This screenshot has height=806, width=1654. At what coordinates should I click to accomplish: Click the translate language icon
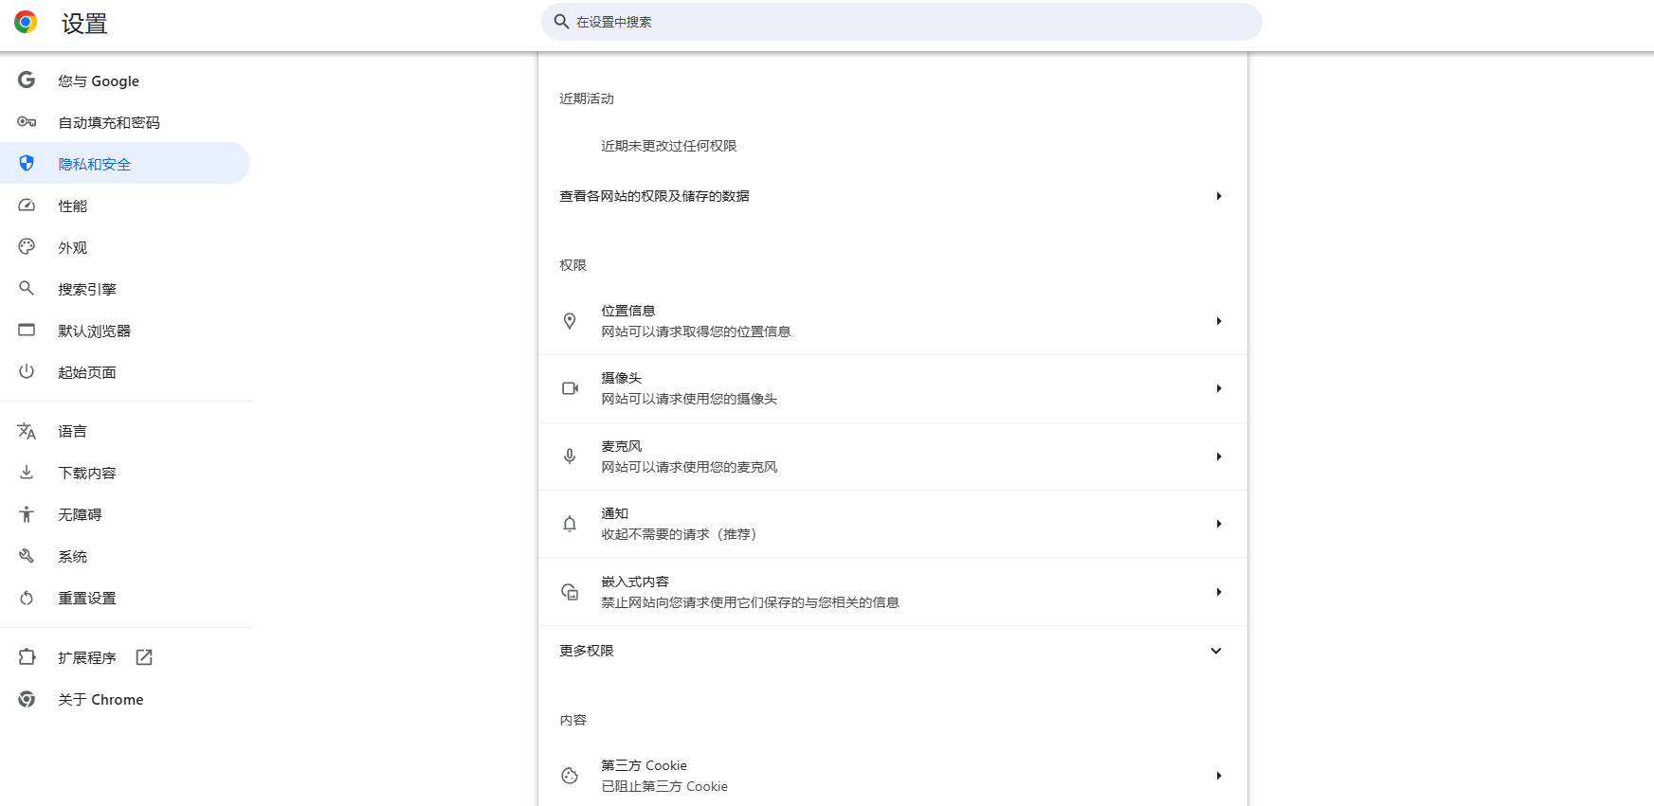tap(27, 431)
